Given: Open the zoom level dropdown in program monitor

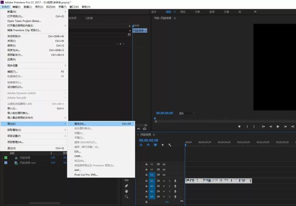Looking at the screenshot, I should (x=186, y=113).
